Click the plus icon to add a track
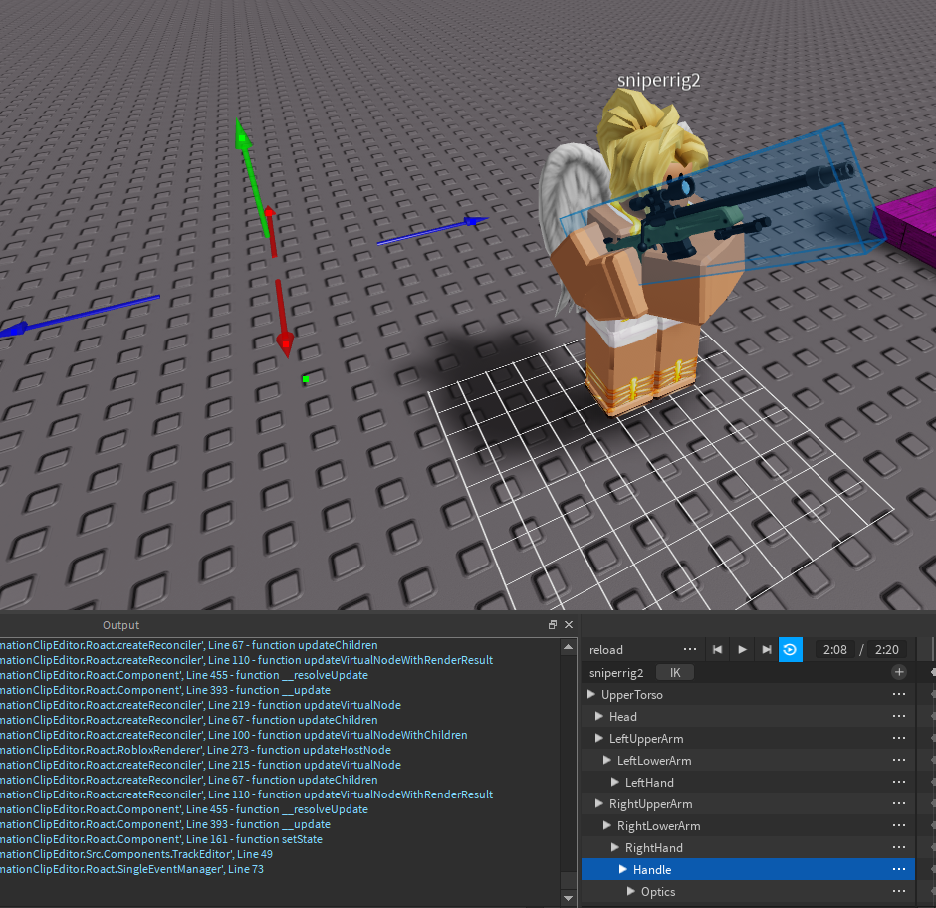This screenshot has width=936, height=908. (x=899, y=672)
